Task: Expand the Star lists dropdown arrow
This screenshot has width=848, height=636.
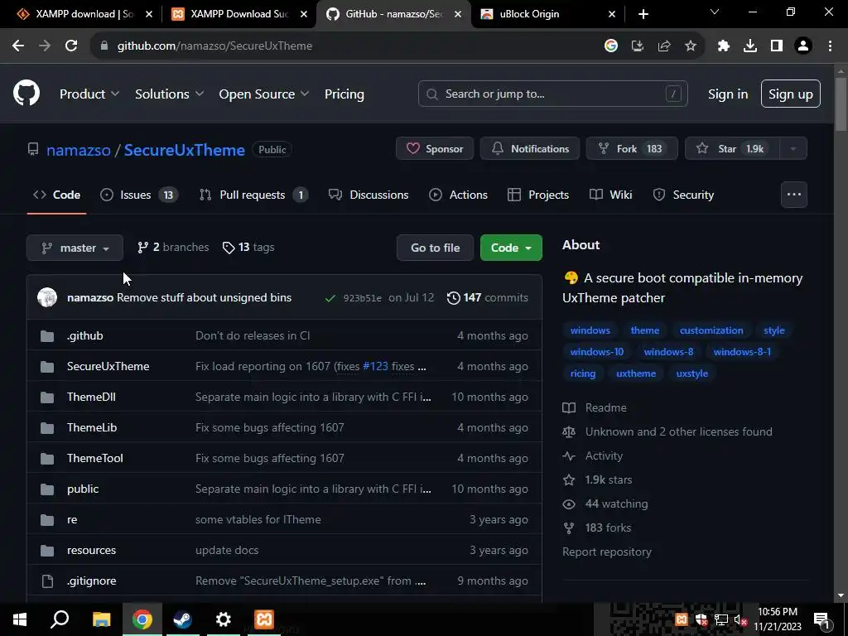Action: [x=793, y=149]
